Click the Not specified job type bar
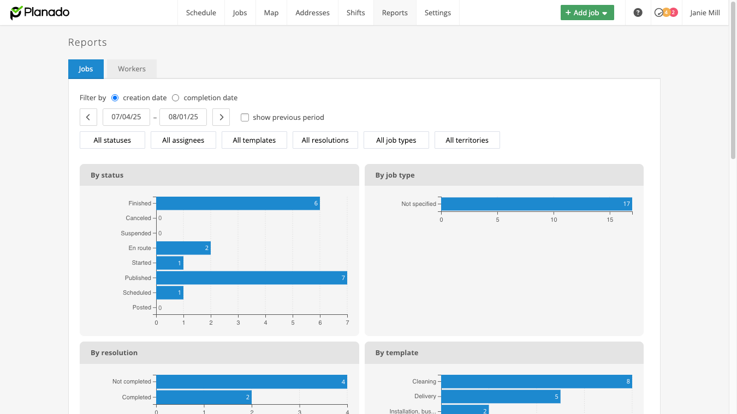The height and width of the screenshot is (414, 737). tap(537, 204)
